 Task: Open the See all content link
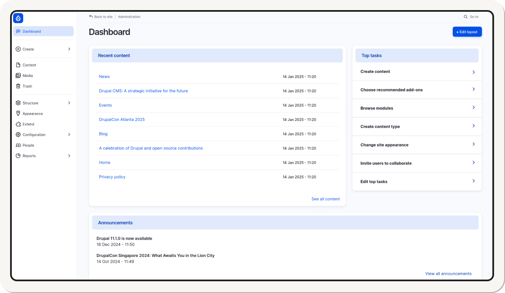(325, 199)
